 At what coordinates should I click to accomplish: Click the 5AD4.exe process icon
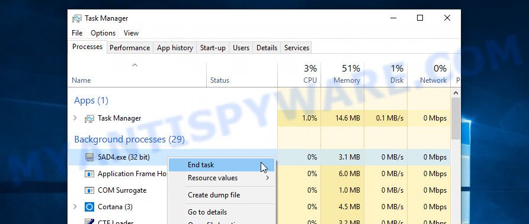(x=89, y=157)
